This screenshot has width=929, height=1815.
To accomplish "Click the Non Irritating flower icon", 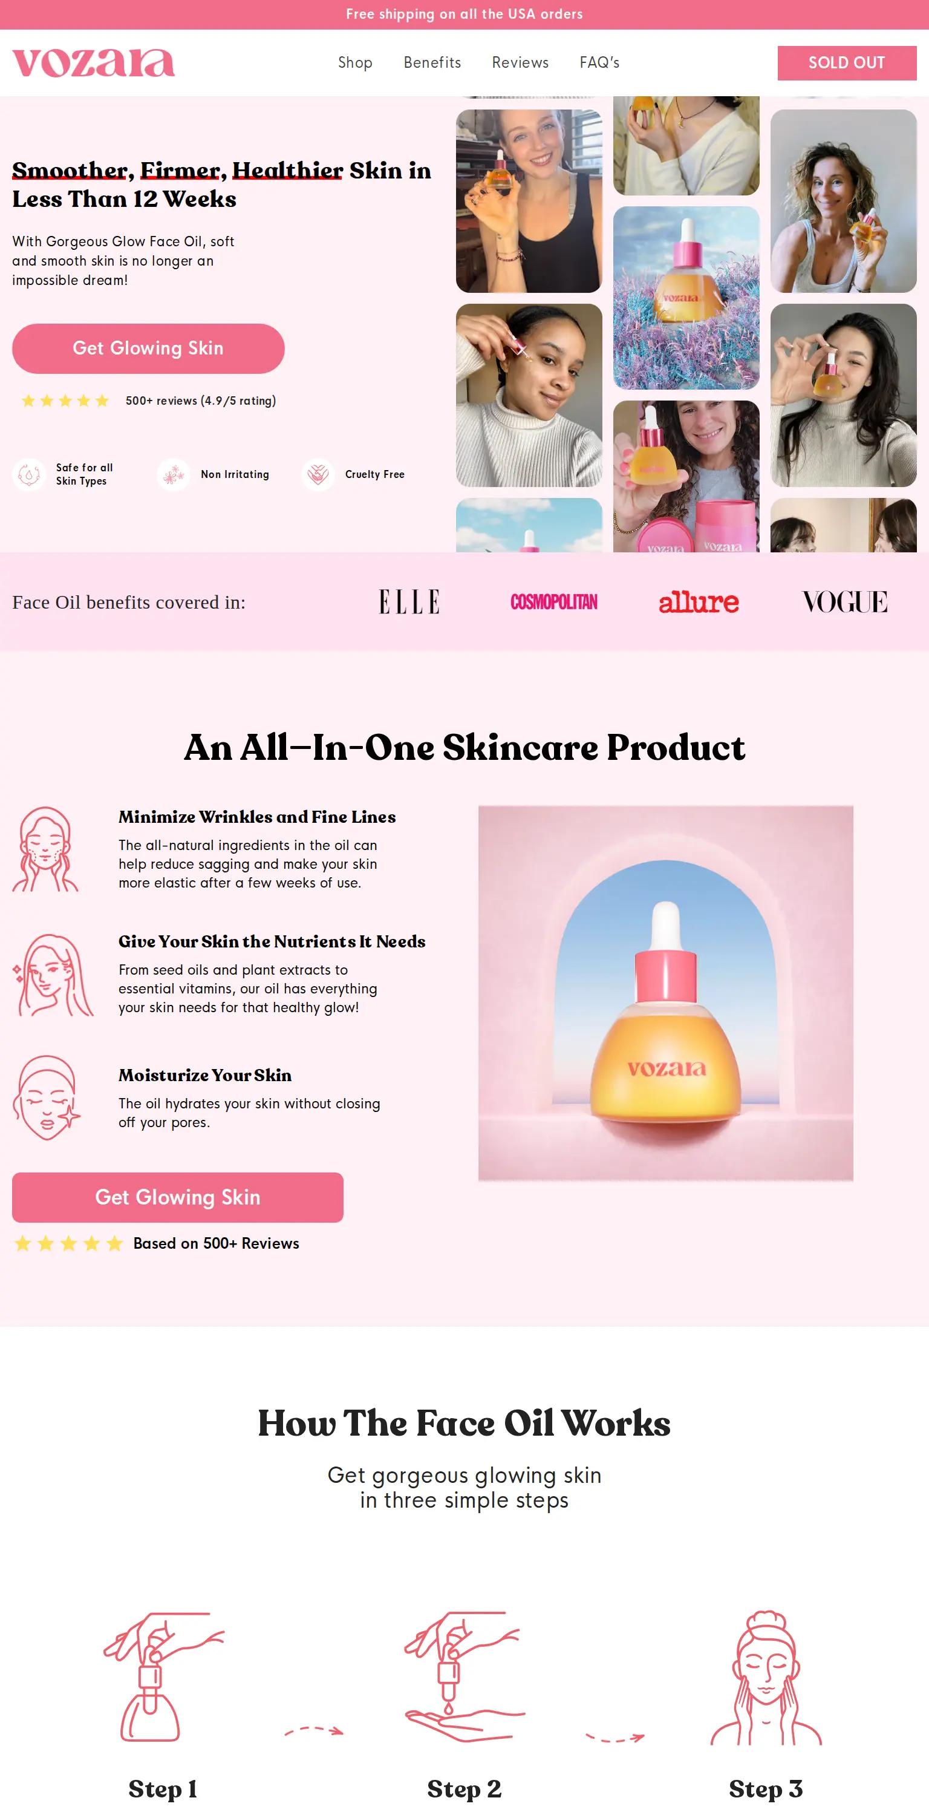I will pos(173,474).
